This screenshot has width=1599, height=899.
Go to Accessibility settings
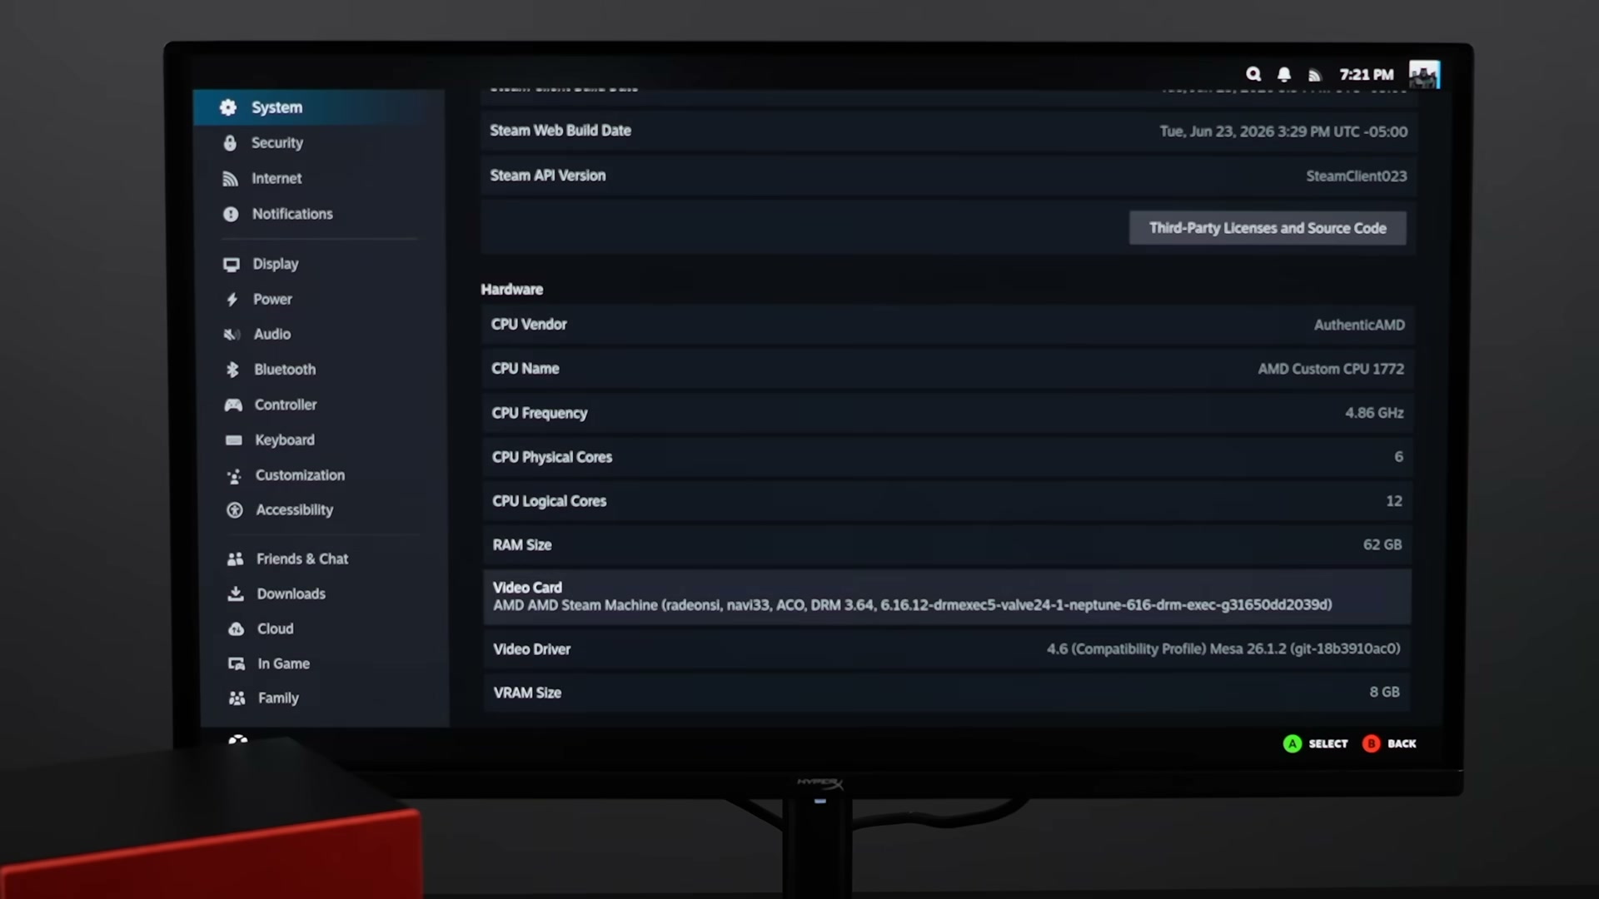tap(323, 510)
